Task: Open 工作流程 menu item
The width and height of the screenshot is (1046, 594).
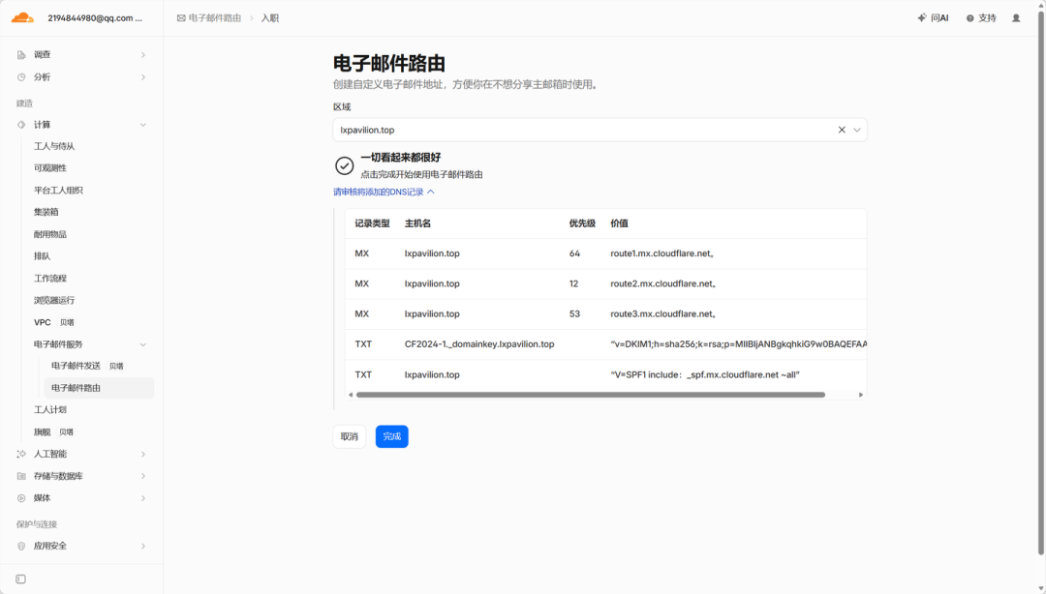Action: [x=50, y=278]
